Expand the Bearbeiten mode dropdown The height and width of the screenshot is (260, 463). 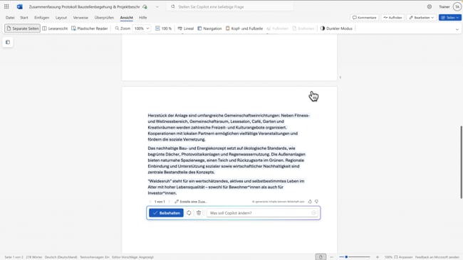click(x=422, y=18)
